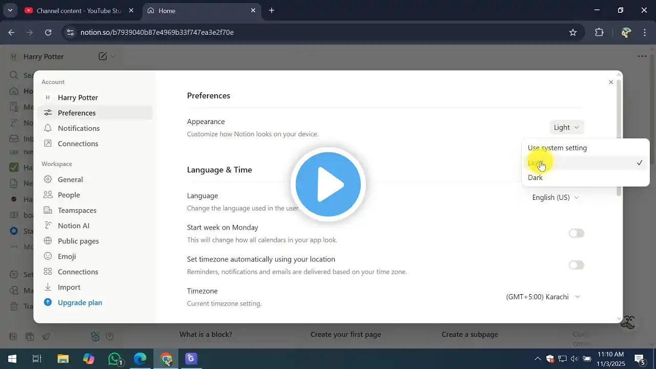
Task: Open Teamspaces settings
Action: 95,210
